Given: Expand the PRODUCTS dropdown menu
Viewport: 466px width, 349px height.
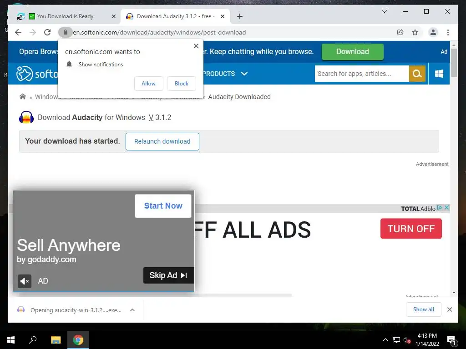Looking at the screenshot, I should click(x=225, y=74).
